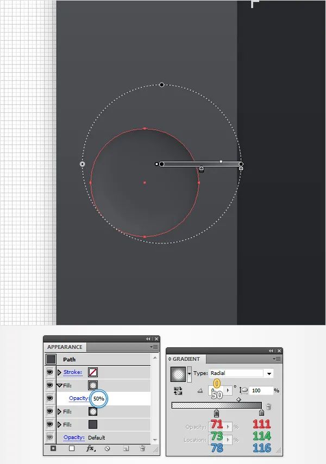Collapse the Gradient panel with double arrows

(271, 351)
